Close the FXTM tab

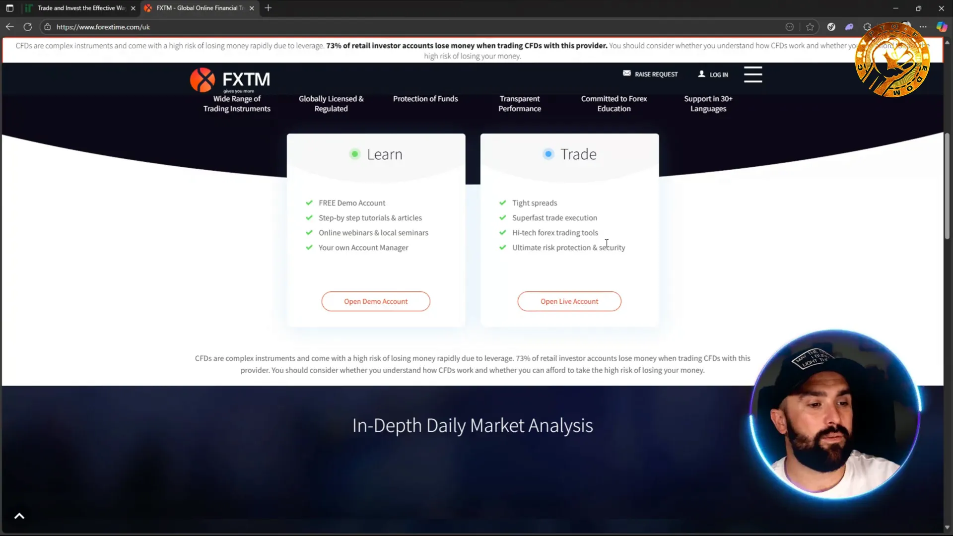point(252,8)
